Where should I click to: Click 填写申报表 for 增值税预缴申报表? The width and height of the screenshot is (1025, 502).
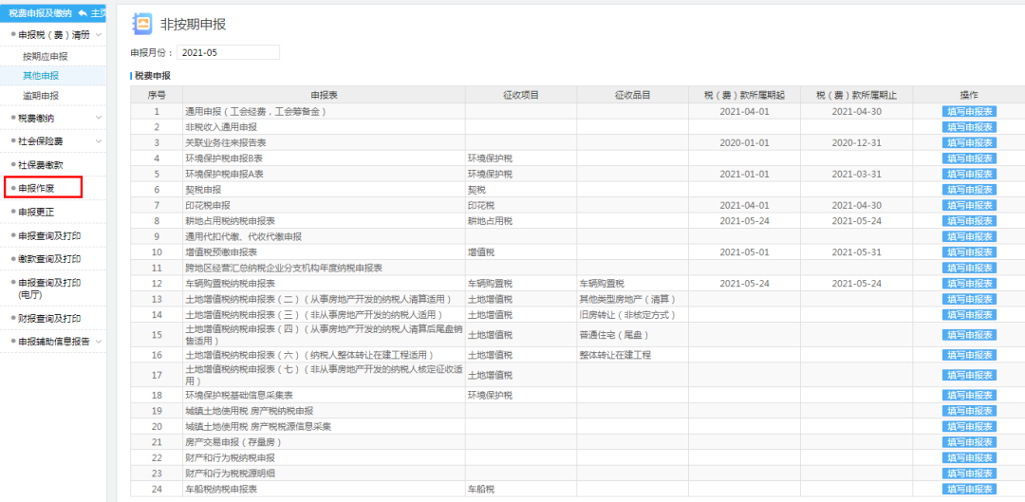click(x=969, y=252)
